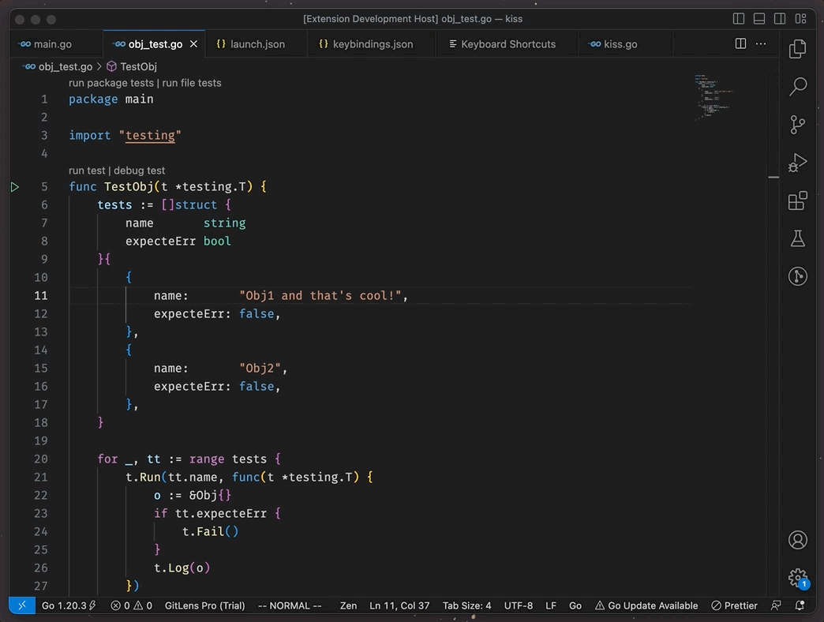The width and height of the screenshot is (824, 622).
Task: Open the Source Control view
Action: [x=798, y=124]
